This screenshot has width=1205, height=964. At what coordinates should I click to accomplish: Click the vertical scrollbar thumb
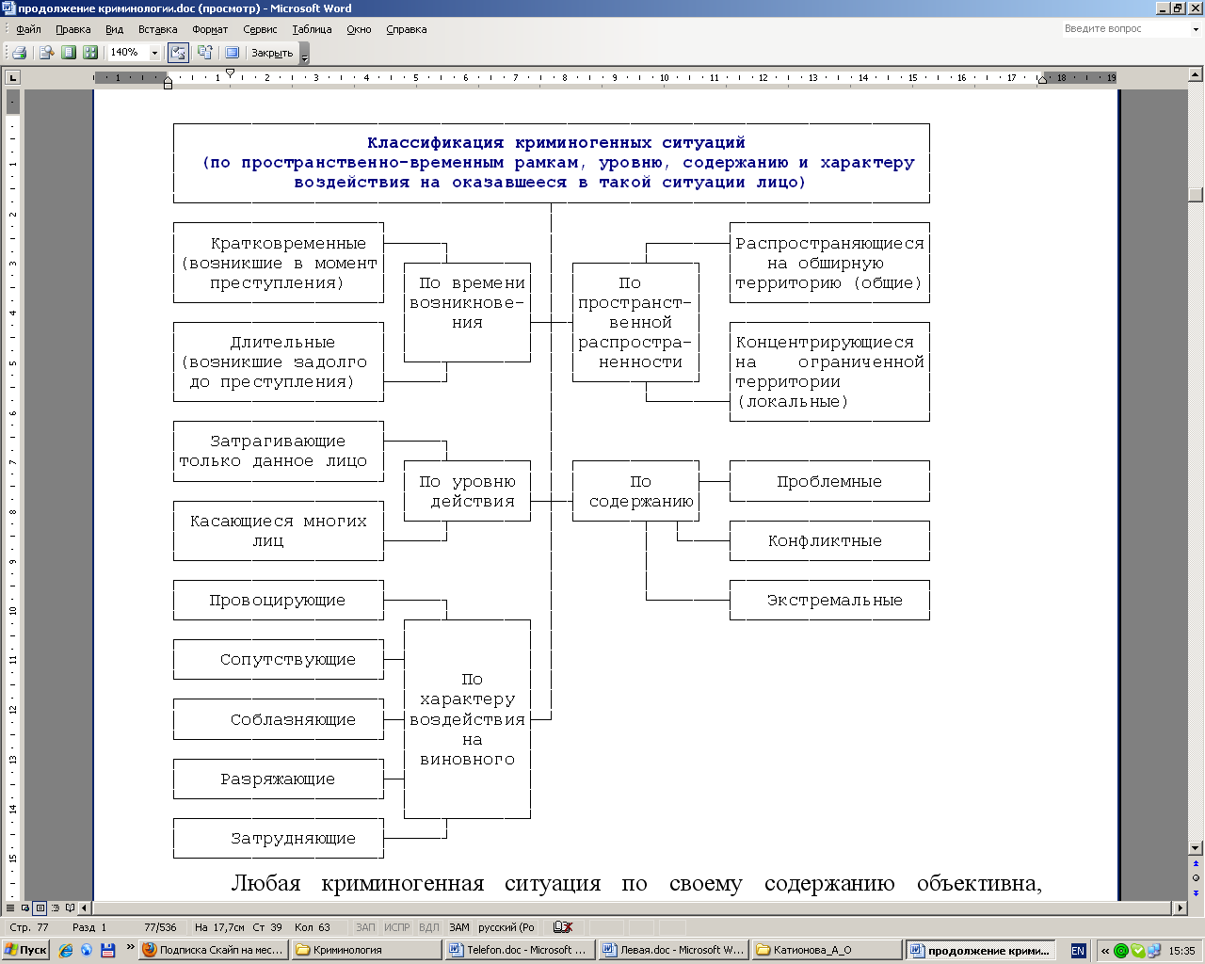[x=1196, y=195]
